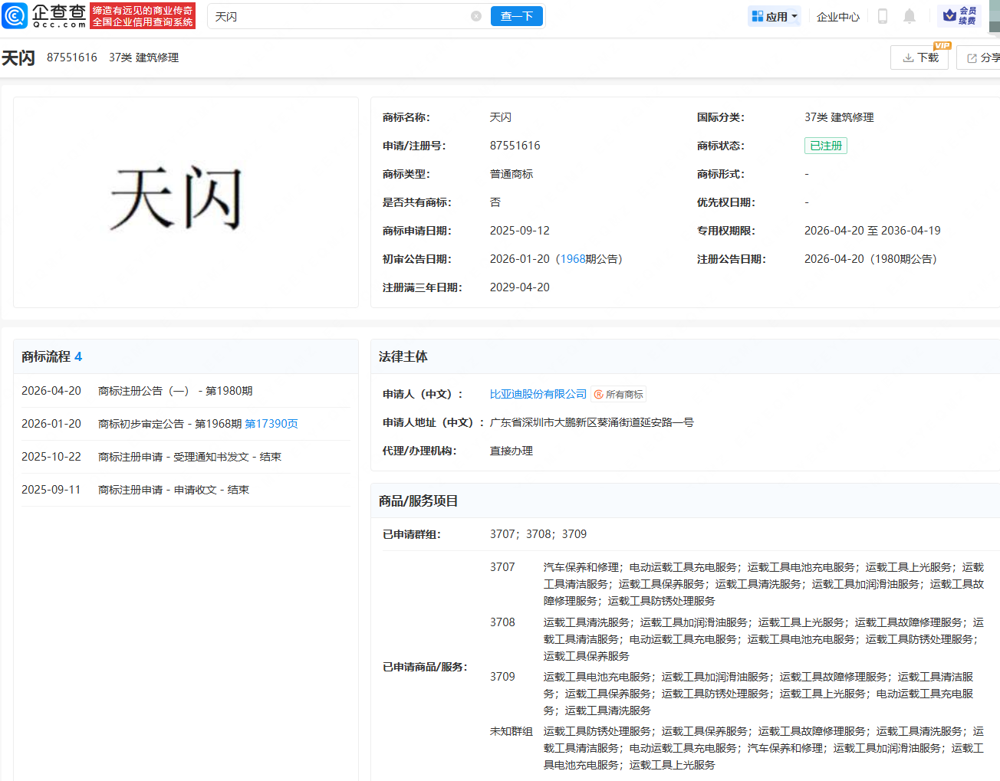
Task: Click the 查一下 search button
Action: (x=516, y=15)
